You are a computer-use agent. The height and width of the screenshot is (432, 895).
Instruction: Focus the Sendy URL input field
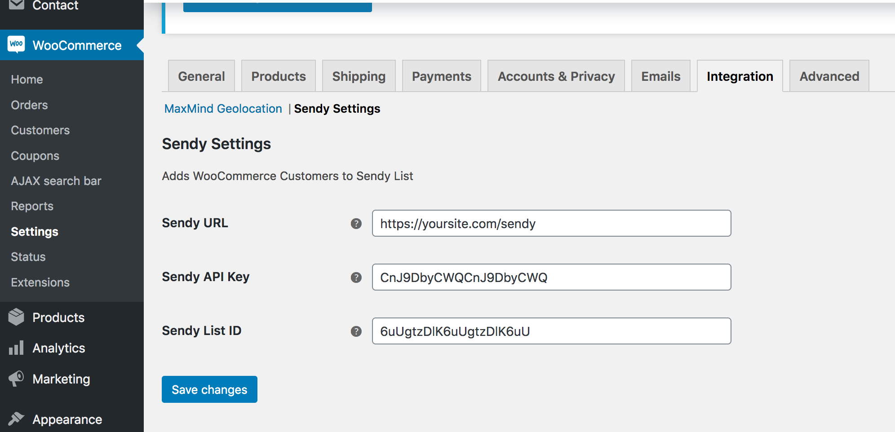552,223
